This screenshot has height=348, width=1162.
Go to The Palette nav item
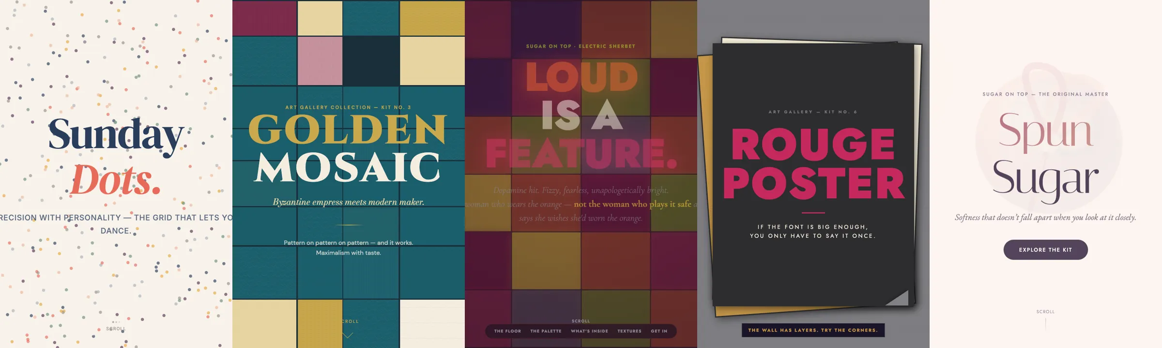[546, 331]
